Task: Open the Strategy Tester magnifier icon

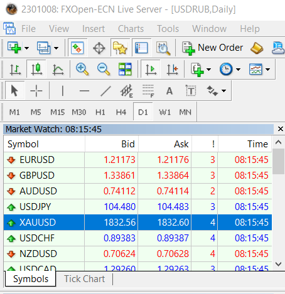Action: [x=163, y=48]
